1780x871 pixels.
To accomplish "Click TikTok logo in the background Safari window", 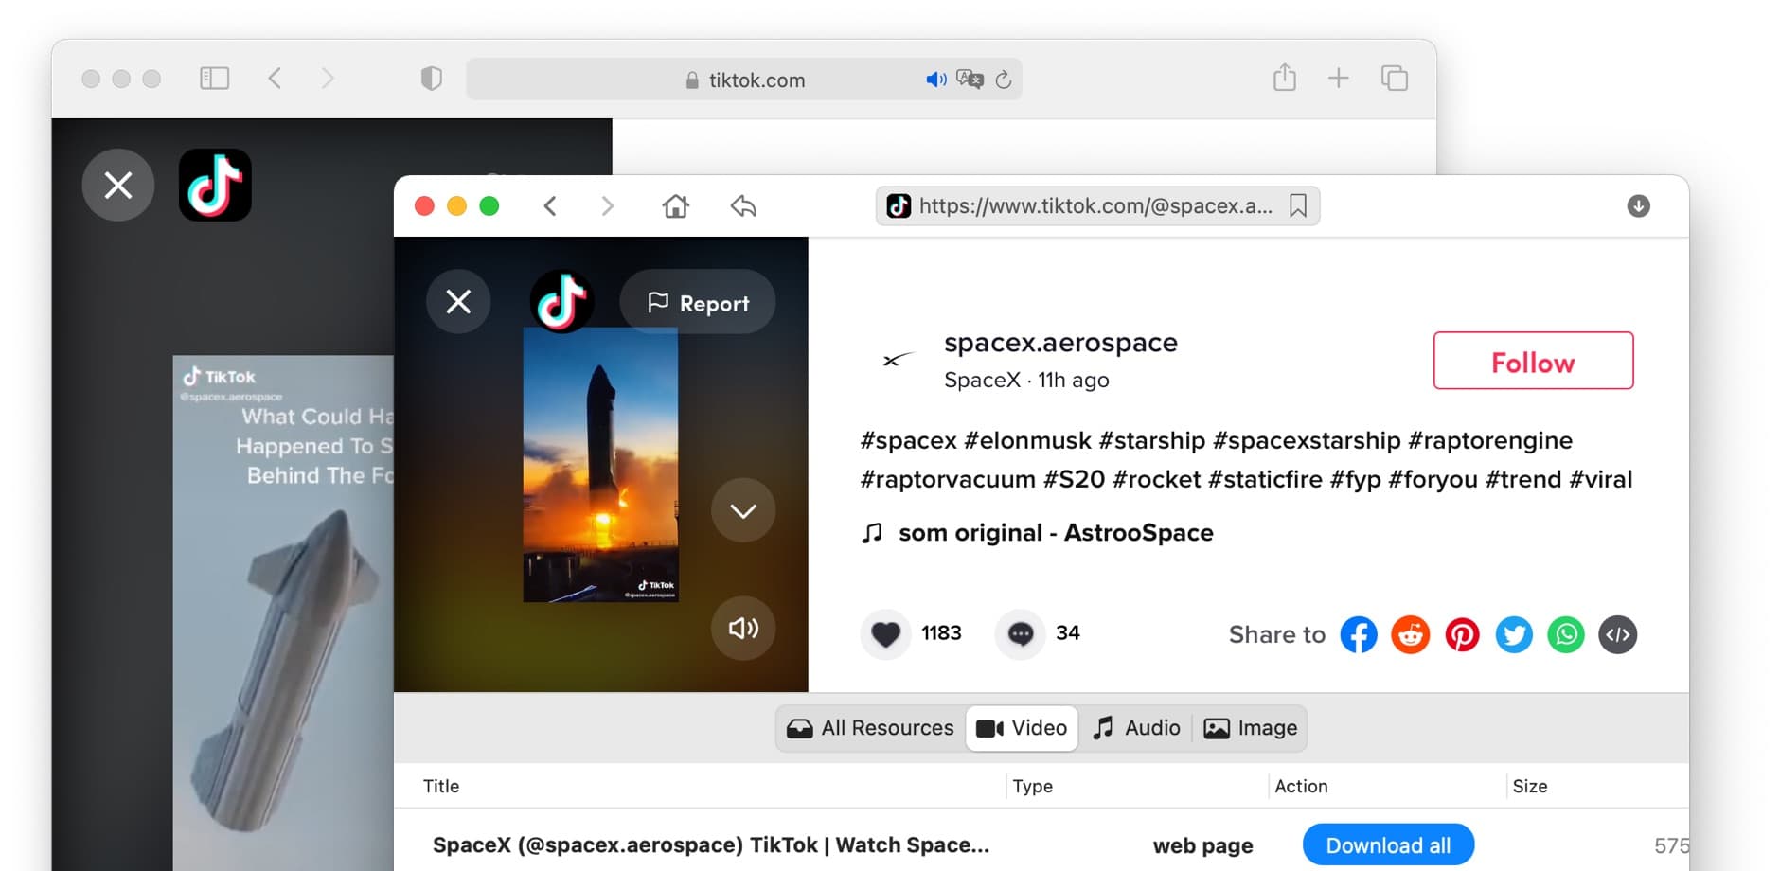I will 215,185.
